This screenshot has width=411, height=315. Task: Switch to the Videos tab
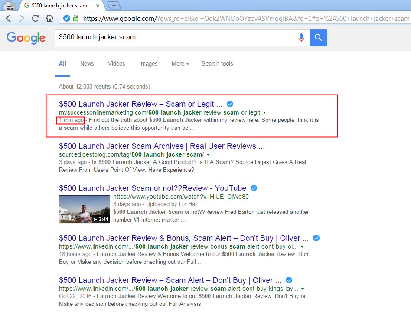(116, 63)
